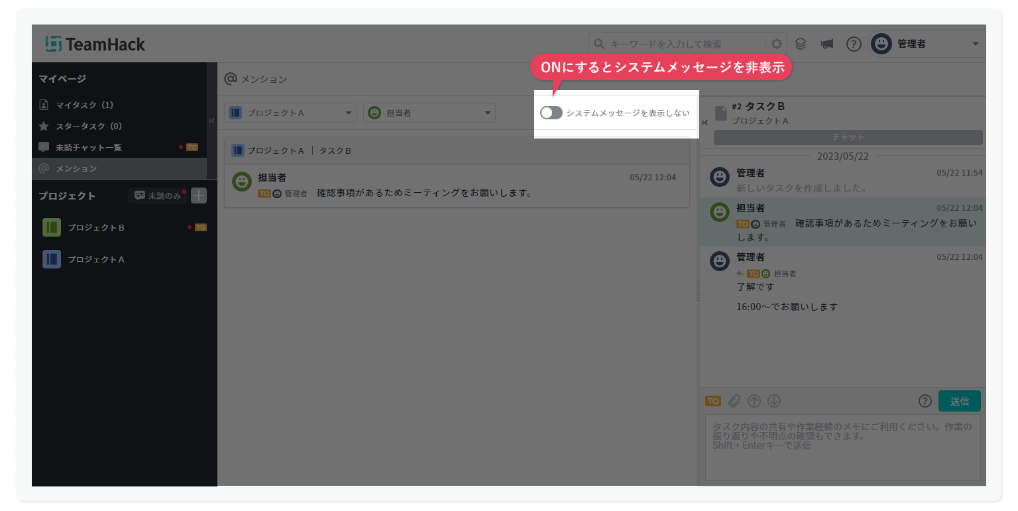
Task: Open the help question mark in header
Action: tap(854, 44)
